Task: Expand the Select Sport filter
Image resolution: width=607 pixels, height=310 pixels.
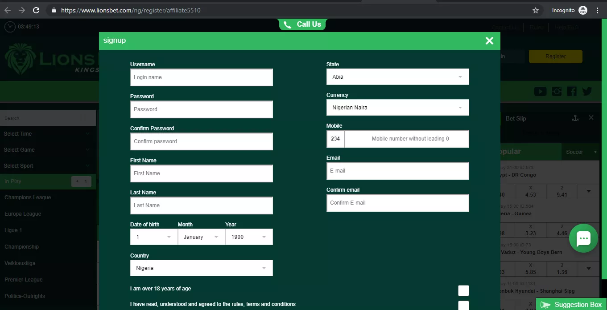Action: pos(48,165)
